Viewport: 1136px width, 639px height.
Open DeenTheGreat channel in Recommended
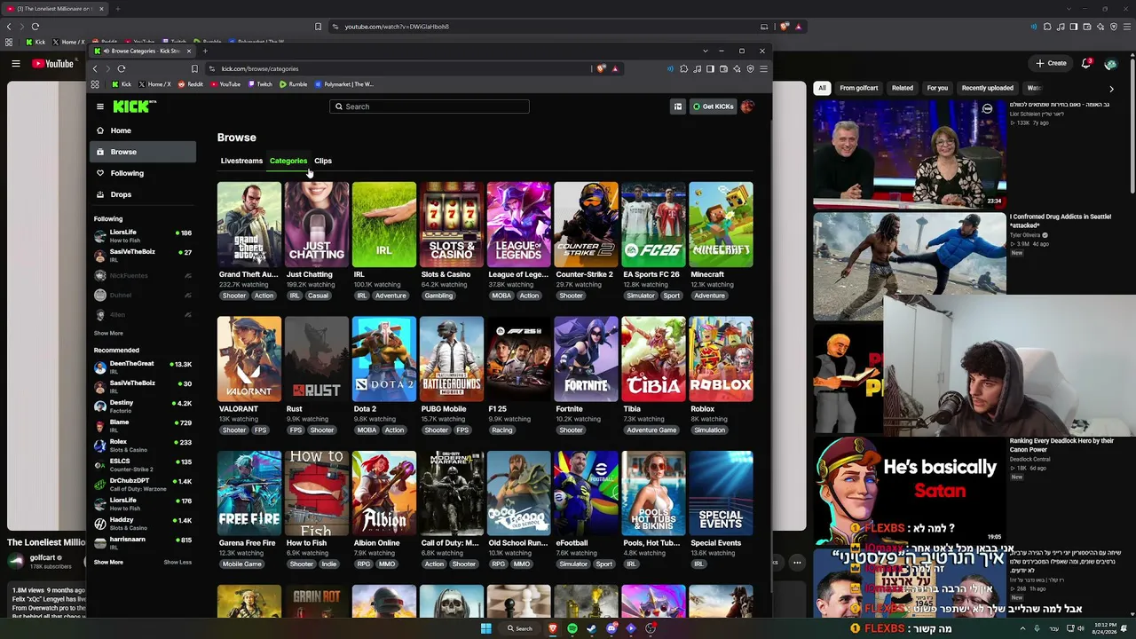point(143,367)
